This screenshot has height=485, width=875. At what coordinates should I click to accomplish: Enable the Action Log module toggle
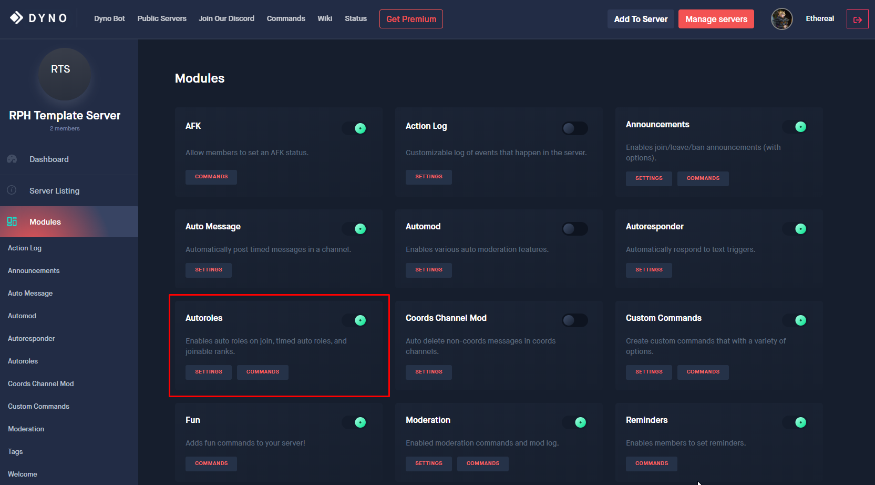575,128
